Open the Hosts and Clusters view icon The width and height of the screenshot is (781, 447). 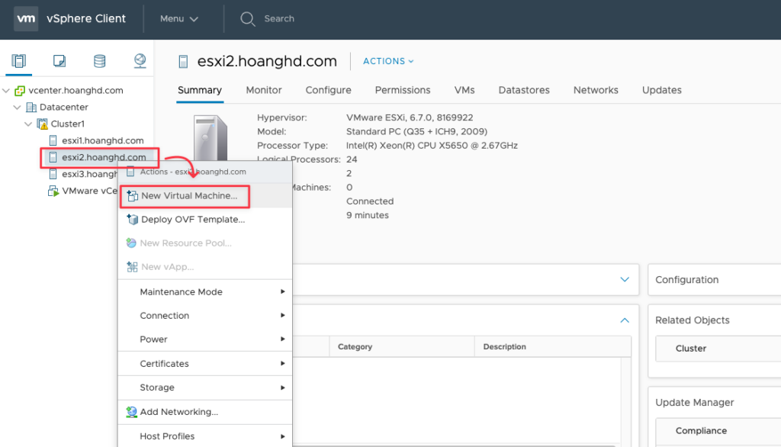pos(19,61)
